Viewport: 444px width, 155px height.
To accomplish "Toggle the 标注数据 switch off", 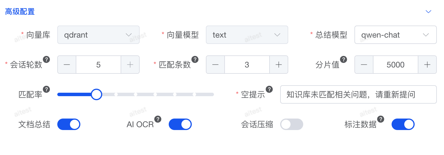I will coord(403,124).
